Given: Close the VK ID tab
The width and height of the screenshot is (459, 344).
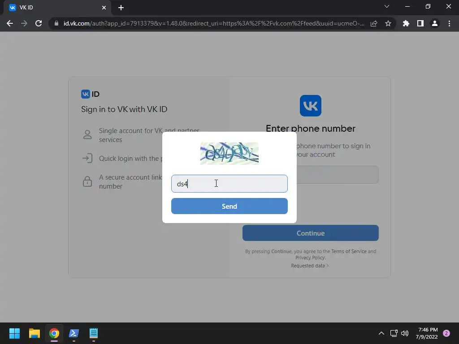Looking at the screenshot, I should pyautogui.click(x=104, y=8).
